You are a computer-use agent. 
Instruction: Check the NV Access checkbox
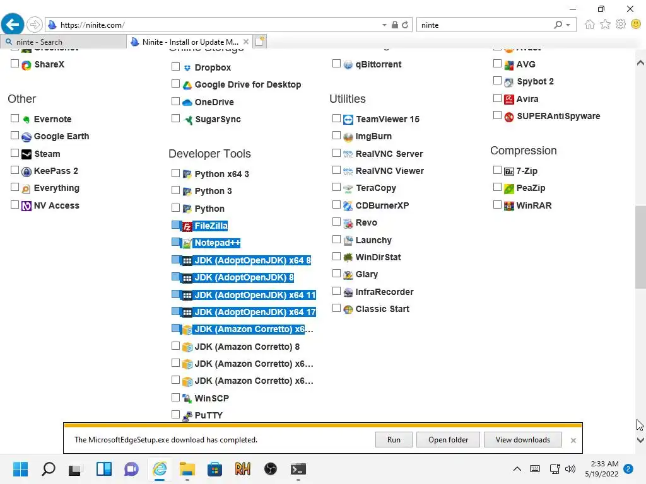click(15, 205)
